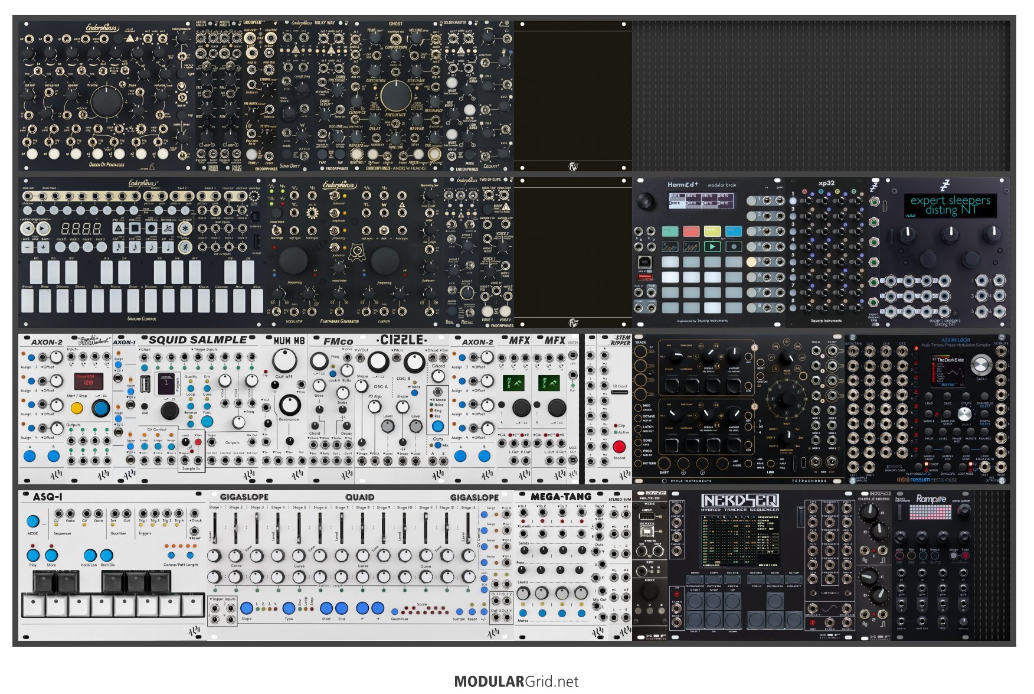Click the plus button on Ground Control

(44, 247)
